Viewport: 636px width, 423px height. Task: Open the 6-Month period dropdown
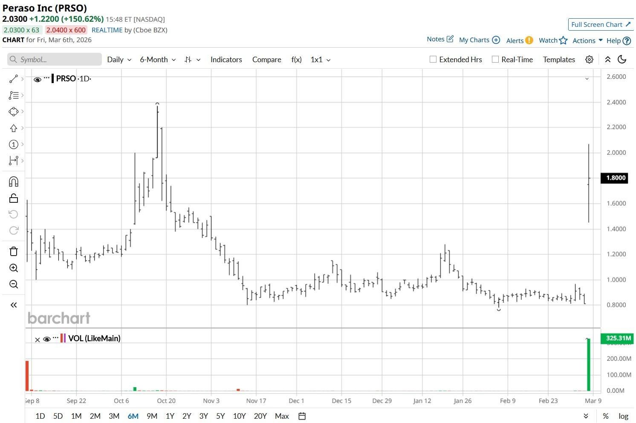coord(158,60)
